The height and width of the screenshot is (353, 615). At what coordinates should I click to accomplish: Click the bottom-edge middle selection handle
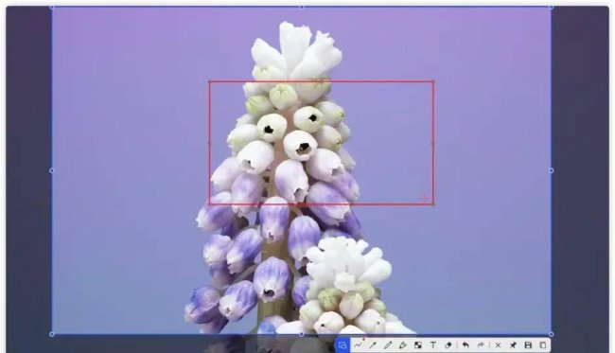301,334
